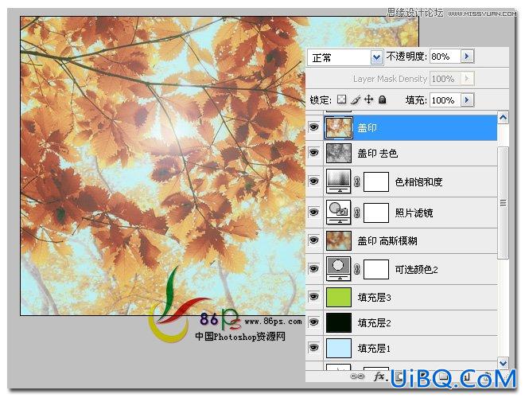The width and height of the screenshot is (525, 398).
Task: Toggle the eye icon of 填充层2
Action: (313, 322)
